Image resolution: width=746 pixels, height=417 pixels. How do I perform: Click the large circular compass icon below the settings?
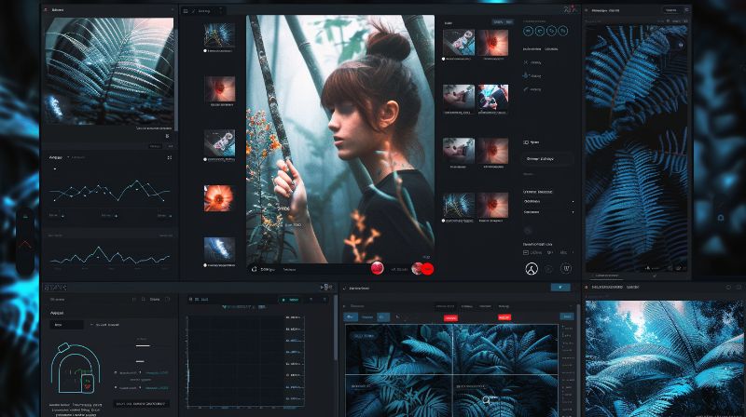[x=532, y=269]
